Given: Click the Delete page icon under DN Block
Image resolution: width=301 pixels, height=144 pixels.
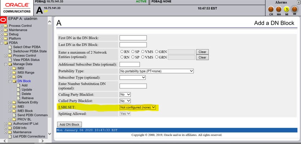Looking at the screenshot, I should click(18, 94).
